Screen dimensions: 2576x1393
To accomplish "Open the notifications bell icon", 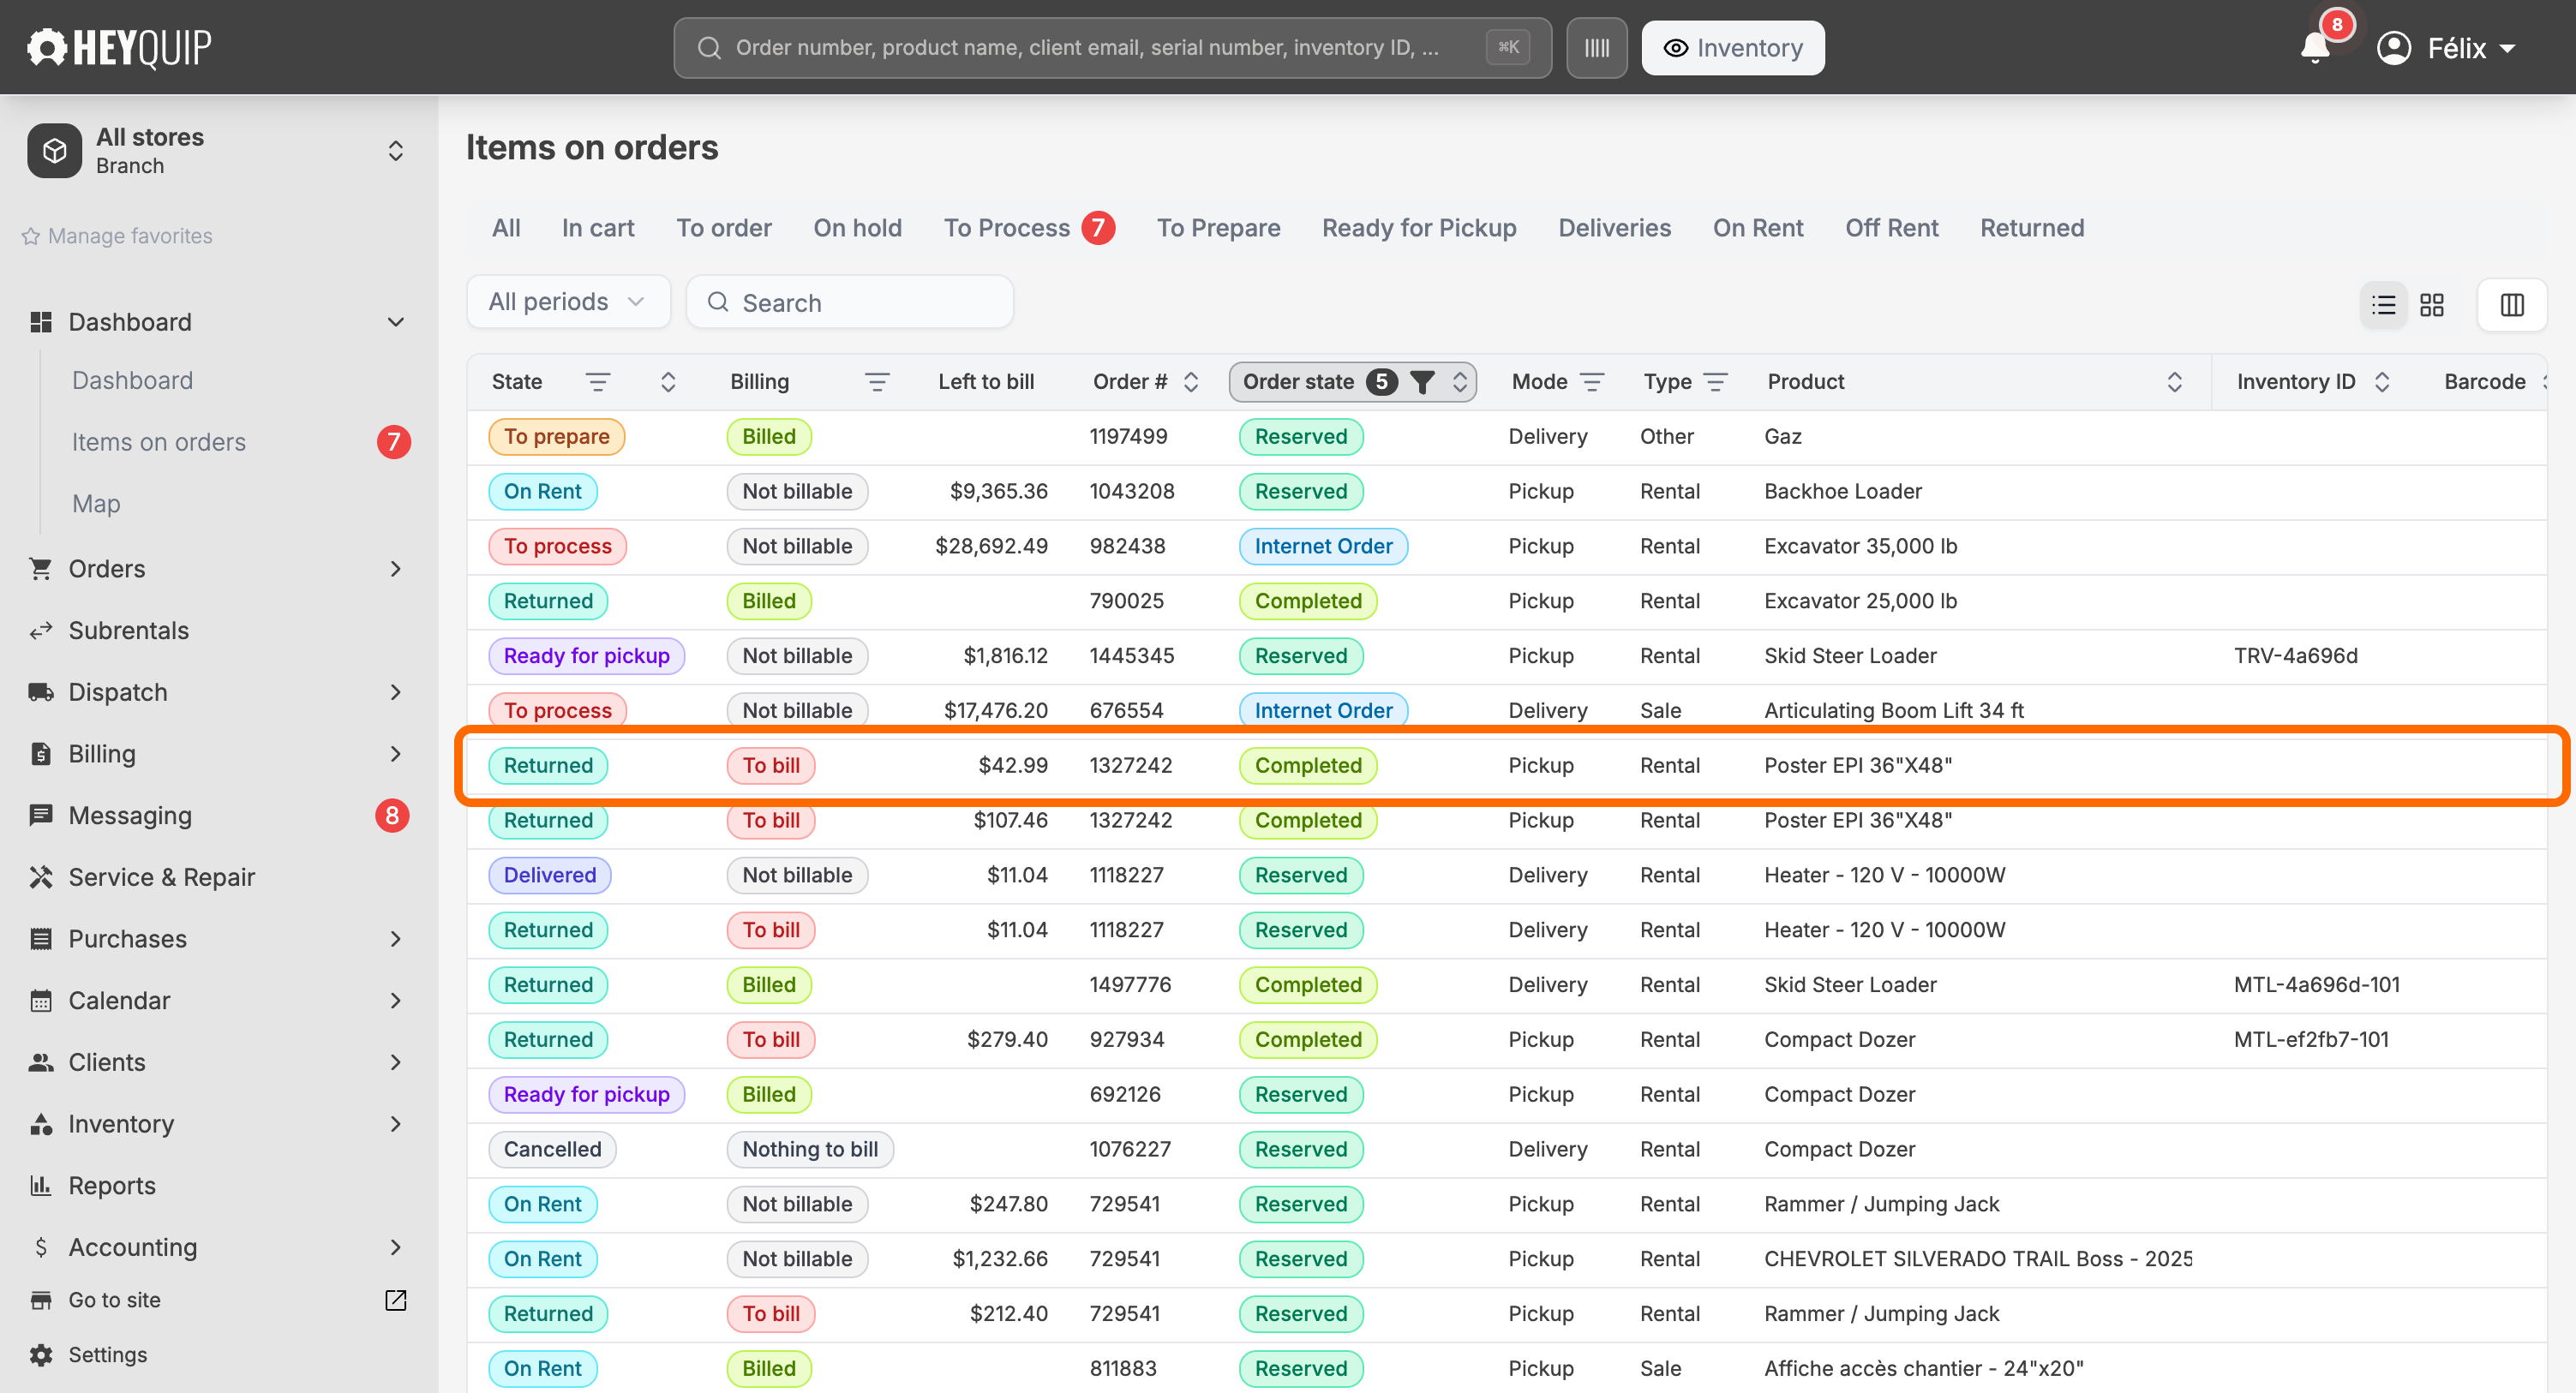I will 2314,47.
